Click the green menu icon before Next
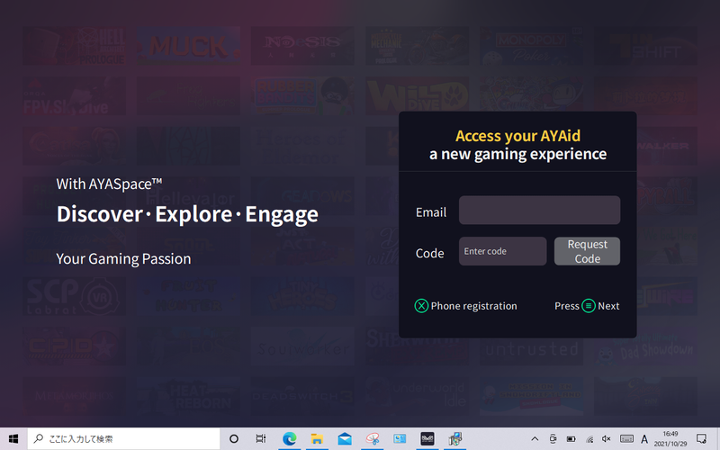Screen dimensions: 720x450 pos(589,306)
